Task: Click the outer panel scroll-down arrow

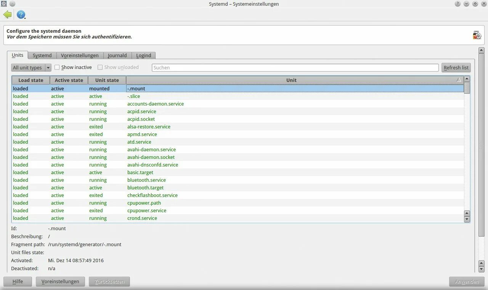Action: (481, 269)
